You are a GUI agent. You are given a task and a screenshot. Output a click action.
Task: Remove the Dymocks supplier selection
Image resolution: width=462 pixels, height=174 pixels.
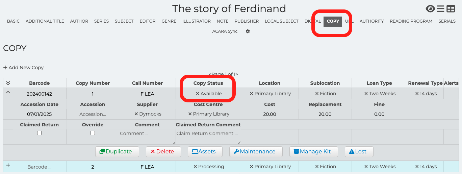coord(136,114)
